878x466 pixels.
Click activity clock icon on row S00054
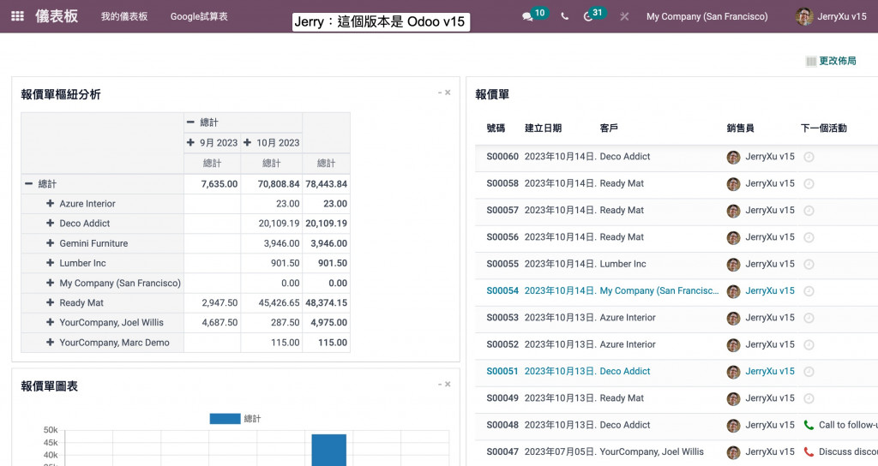tap(809, 291)
